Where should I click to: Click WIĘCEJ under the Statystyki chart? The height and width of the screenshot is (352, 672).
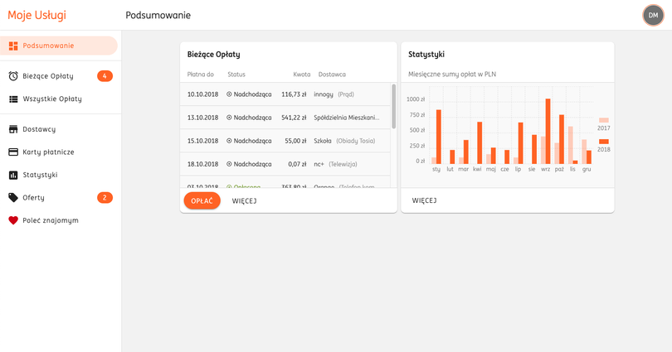(424, 200)
